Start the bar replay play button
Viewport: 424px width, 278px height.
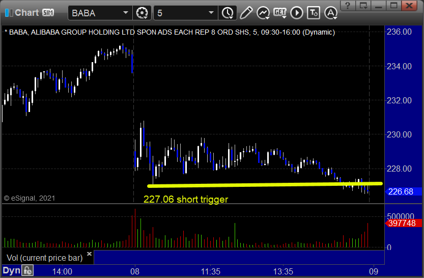point(297,13)
